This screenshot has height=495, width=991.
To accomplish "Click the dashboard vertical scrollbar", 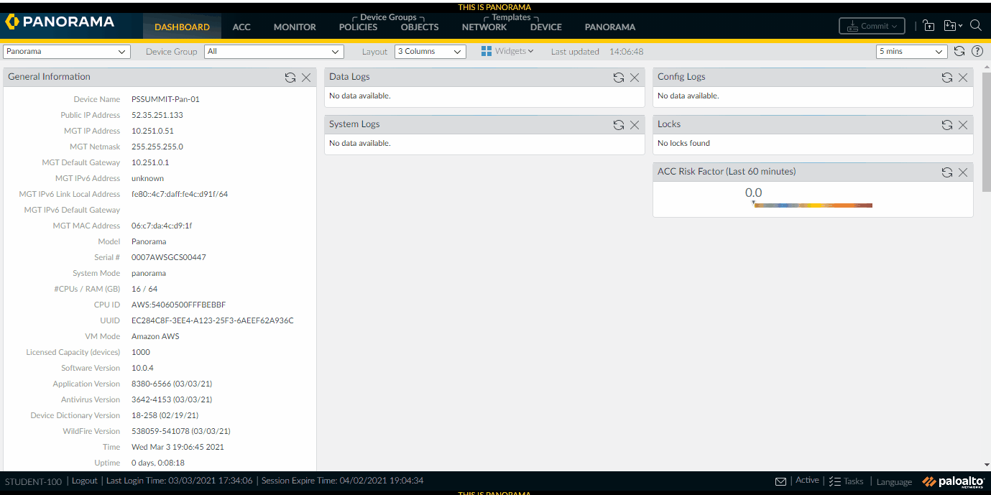I will (986, 131).
